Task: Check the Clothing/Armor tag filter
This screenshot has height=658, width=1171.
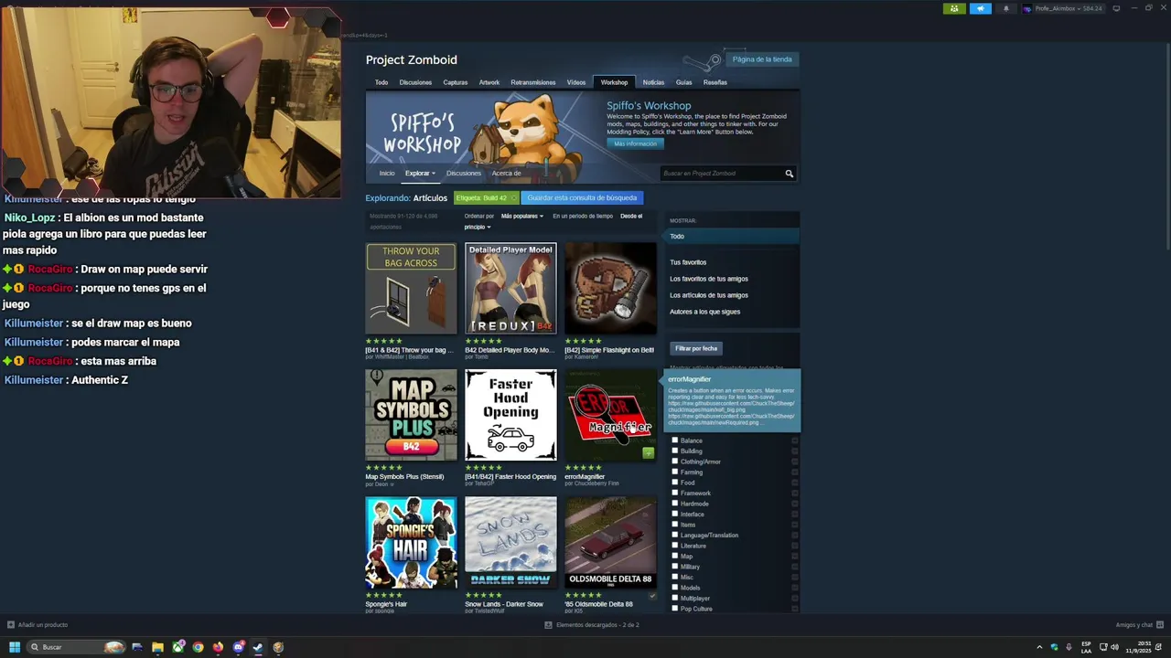Action: (675, 462)
